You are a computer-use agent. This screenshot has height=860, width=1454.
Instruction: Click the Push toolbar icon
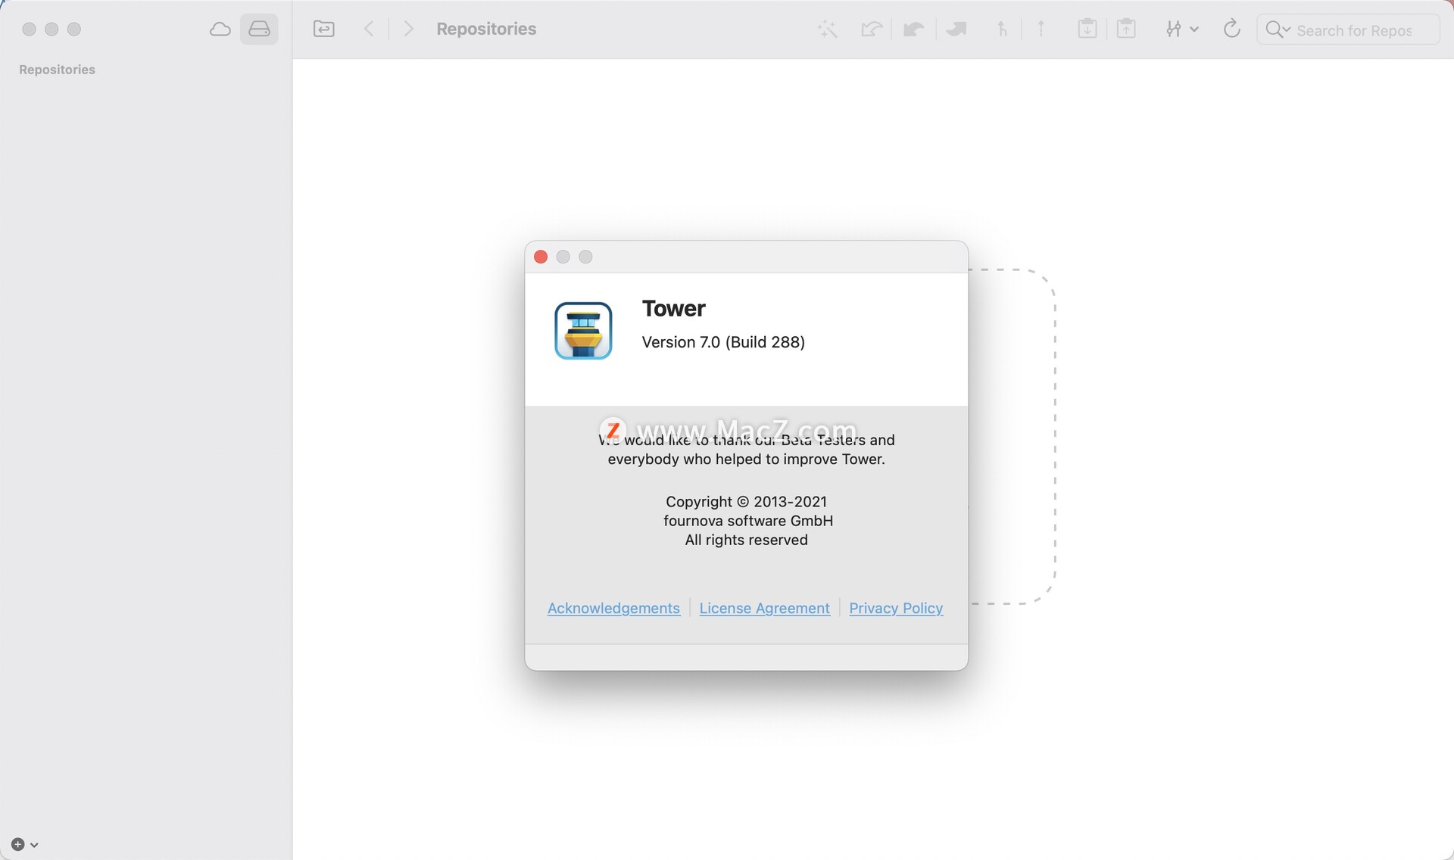coord(956,30)
